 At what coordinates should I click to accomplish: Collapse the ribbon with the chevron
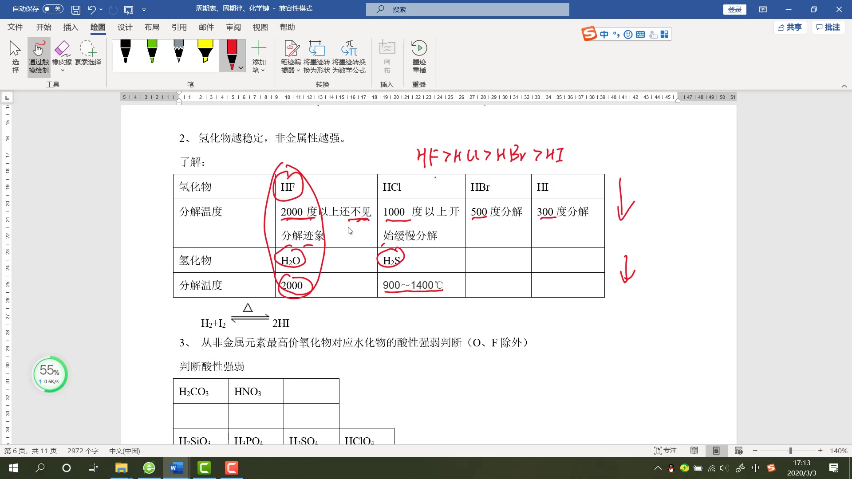pyautogui.click(x=844, y=86)
